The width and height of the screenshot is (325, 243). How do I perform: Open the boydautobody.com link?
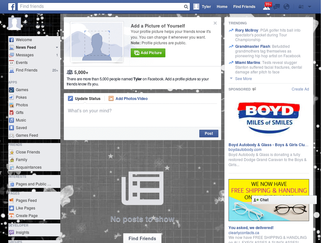click(x=245, y=150)
